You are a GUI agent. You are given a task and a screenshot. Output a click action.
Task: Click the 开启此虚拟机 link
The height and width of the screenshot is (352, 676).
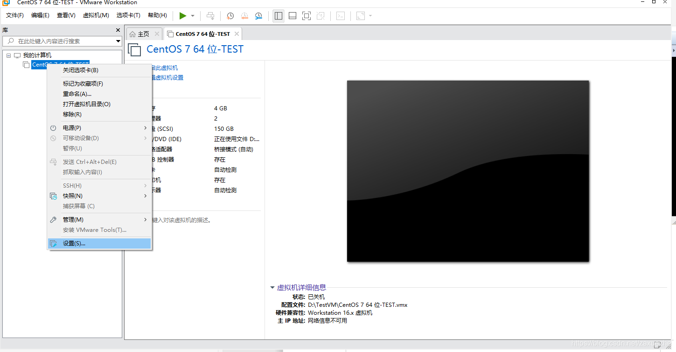(164, 68)
